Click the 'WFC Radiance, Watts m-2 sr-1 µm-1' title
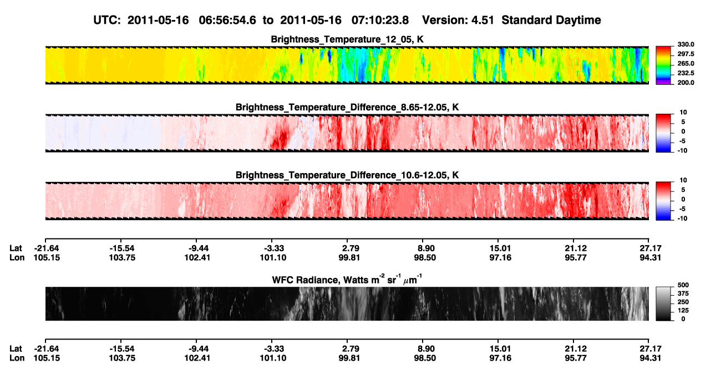 pos(347,278)
